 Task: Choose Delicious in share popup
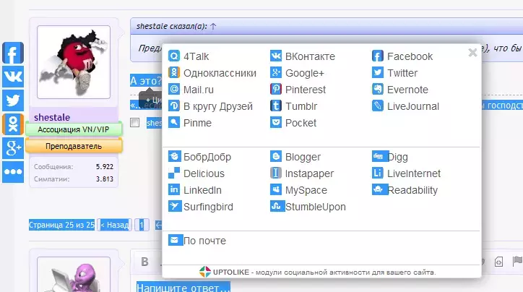(x=196, y=173)
